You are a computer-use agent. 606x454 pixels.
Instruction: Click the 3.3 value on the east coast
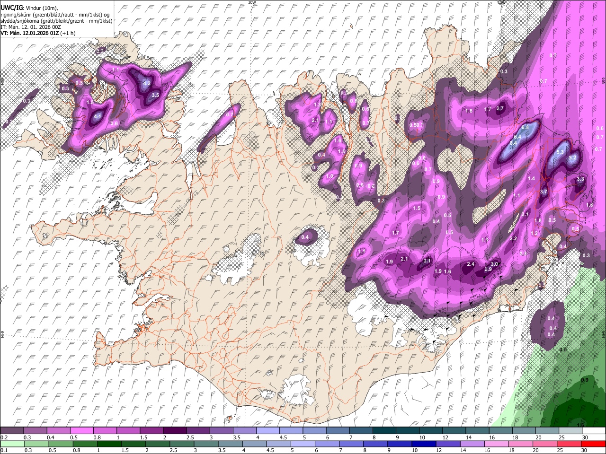pyautogui.click(x=580, y=179)
